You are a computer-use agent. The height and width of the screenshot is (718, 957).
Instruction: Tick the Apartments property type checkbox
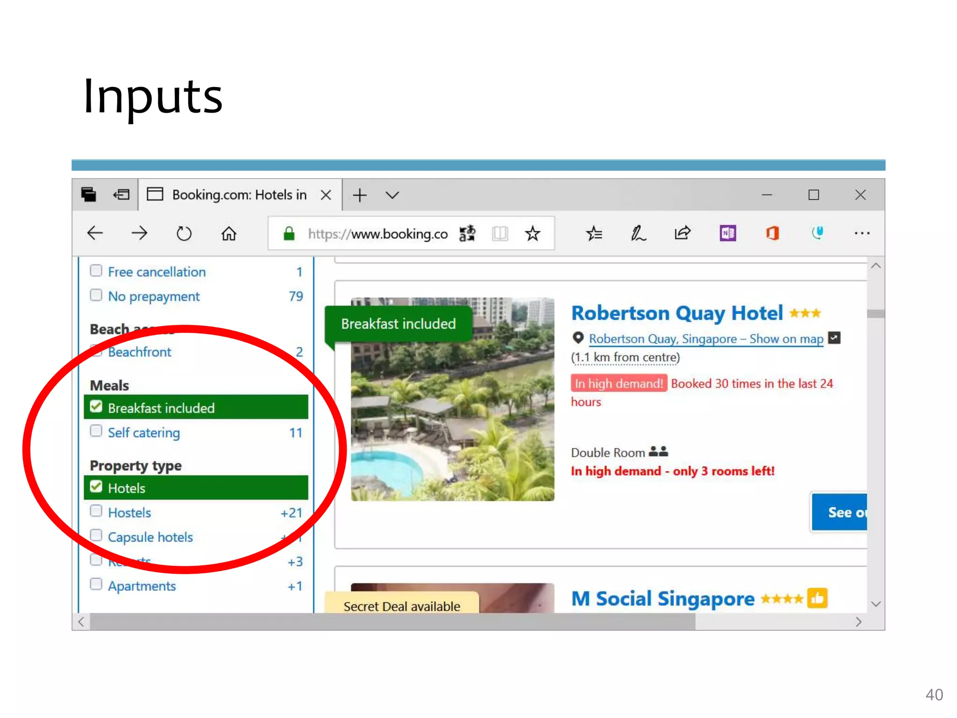[96, 584]
